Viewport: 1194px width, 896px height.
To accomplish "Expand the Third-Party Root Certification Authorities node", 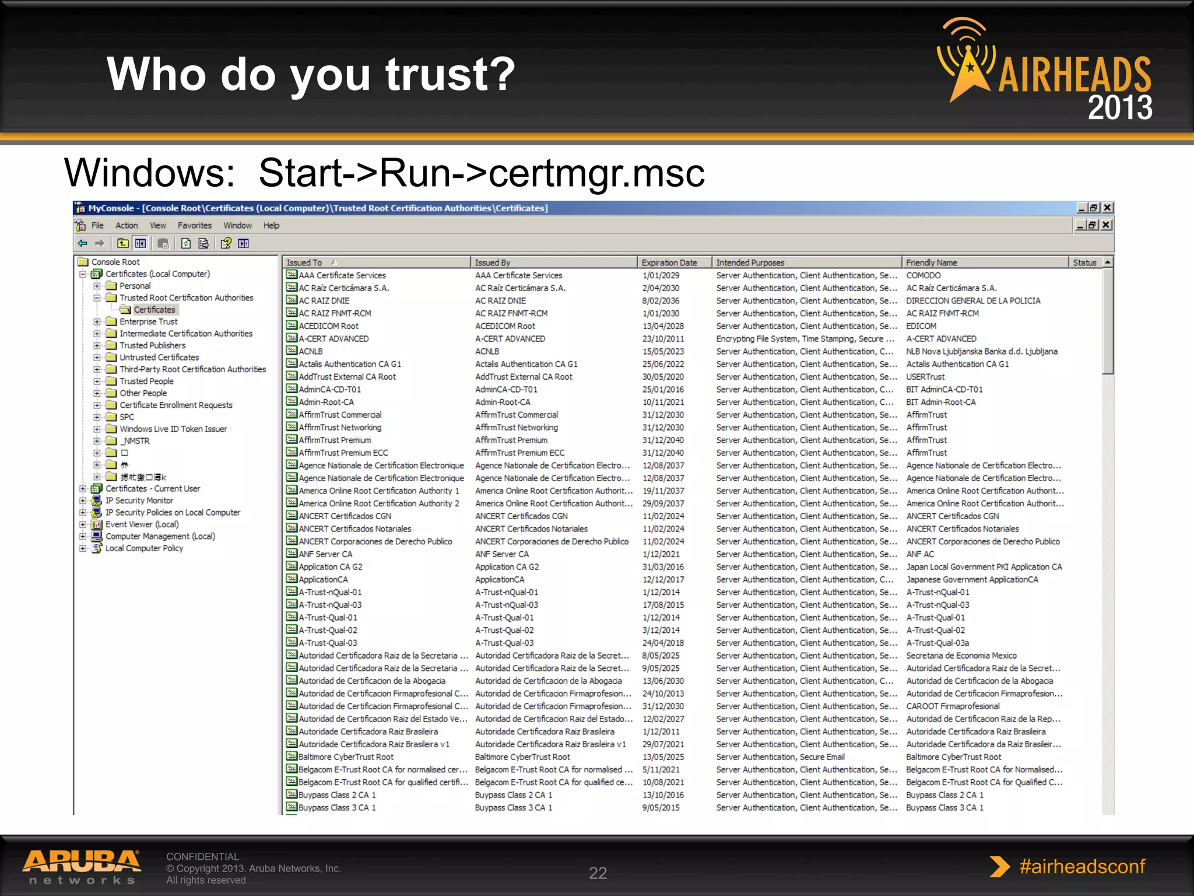I will [x=97, y=370].
